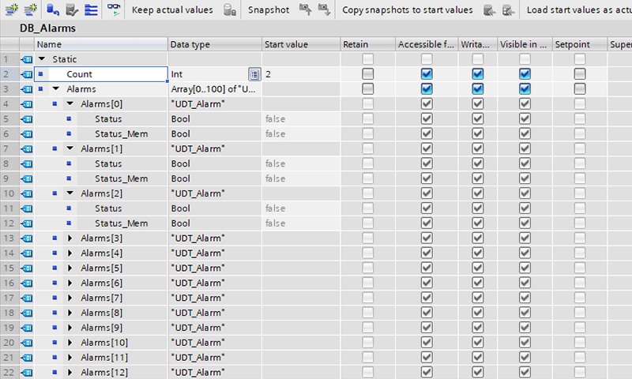The width and height of the screenshot is (632, 379).
Task: Toggle Writable checkbox for Count
Action: click(478, 73)
